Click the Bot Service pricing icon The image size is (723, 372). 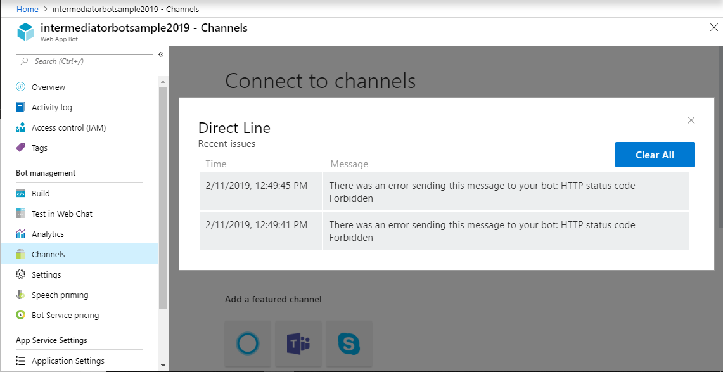coord(21,315)
